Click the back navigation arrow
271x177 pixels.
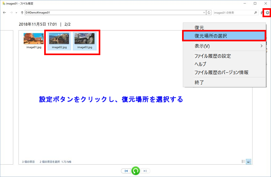click(4, 13)
